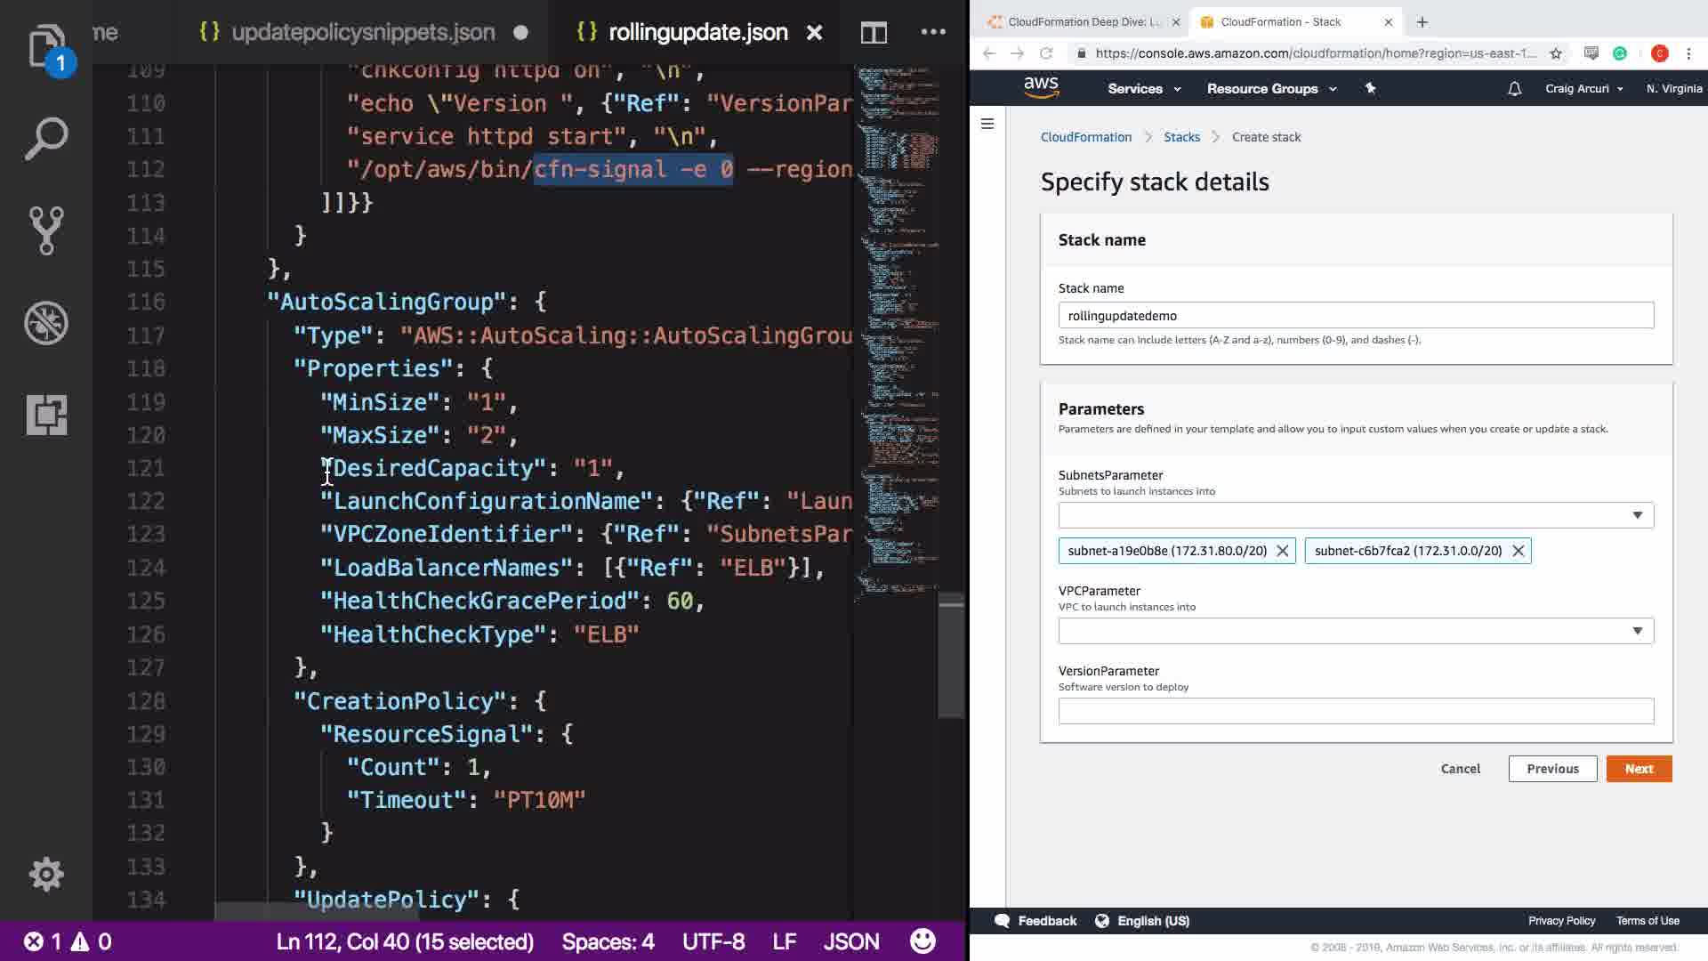This screenshot has width=1708, height=961.
Task: Remove subnet-c6b7fca2 from selected subnets
Action: tap(1518, 551)
